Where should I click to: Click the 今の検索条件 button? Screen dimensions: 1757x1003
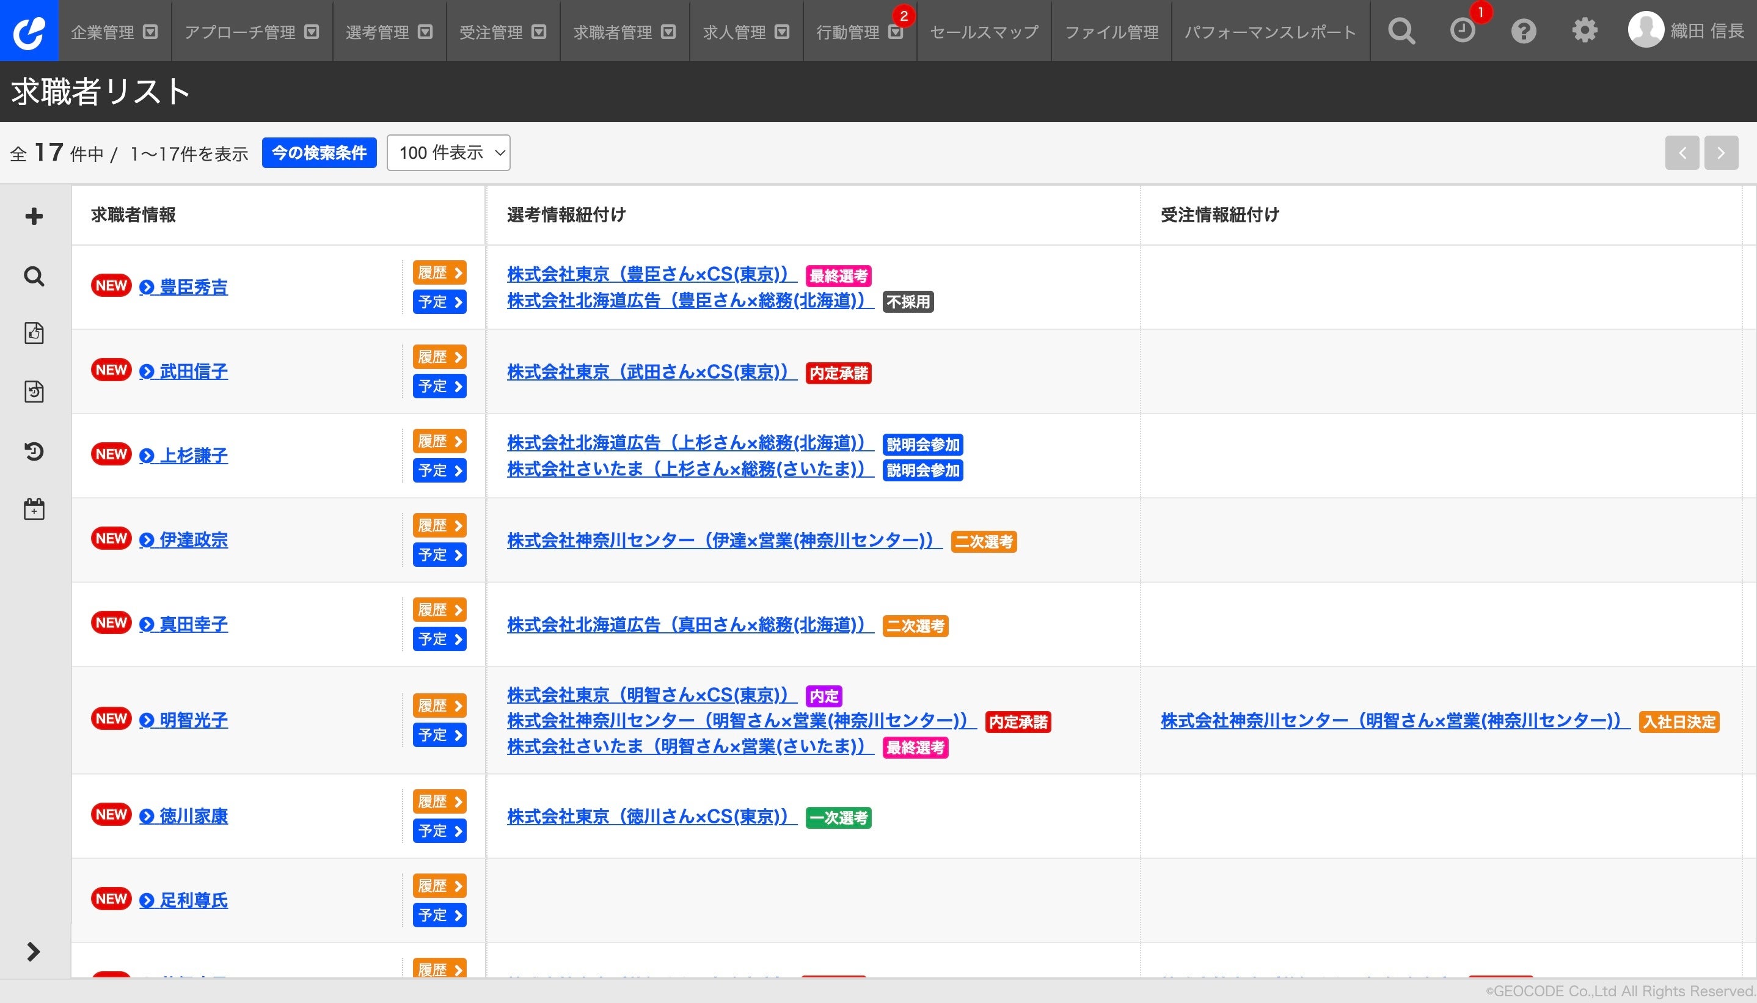pyautogui.click(x=319, y=152)
